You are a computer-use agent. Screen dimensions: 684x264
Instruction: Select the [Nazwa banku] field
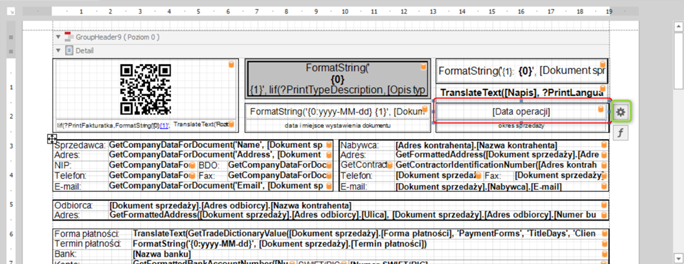point(162,254)
